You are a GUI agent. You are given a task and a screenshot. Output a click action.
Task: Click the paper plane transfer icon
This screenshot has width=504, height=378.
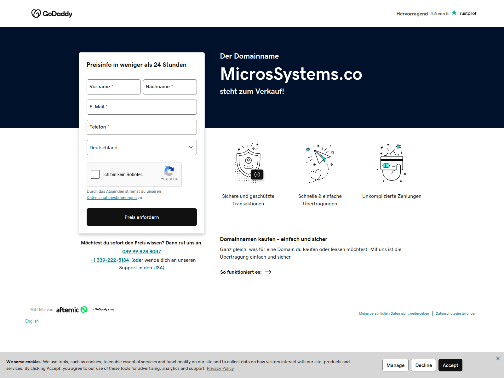click(x=320, y=163)
